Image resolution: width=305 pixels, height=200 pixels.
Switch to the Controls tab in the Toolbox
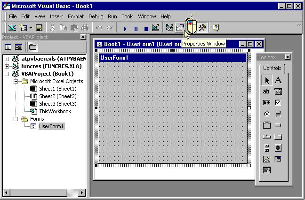pyautogui.click(x=272, y=68)
